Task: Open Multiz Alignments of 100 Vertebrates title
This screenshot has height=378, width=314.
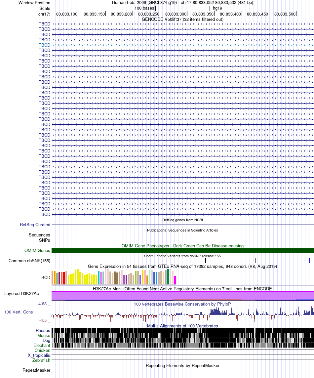Action: tap(182, 326)
